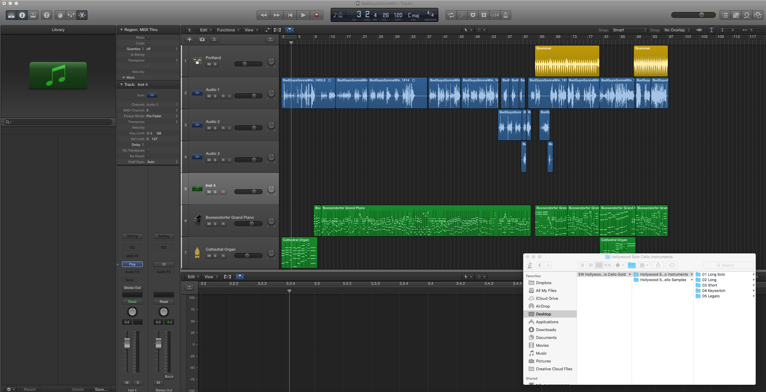This screenshot has height=392, width=766.
Task: Open global tracks disclosure button
Action: pos(270,39)
